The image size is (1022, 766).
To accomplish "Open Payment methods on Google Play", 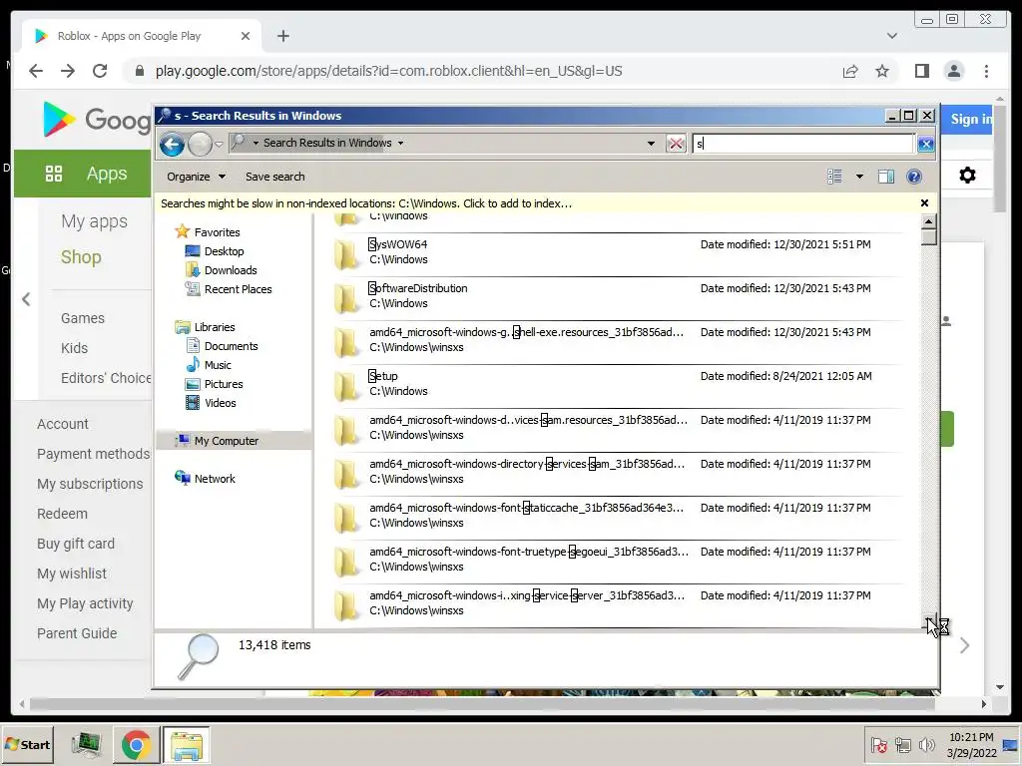I will pos(93,454).
